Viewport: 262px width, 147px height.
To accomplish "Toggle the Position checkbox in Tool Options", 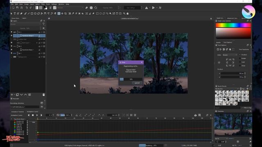I will pyautogui.click(x=240, y=55).
